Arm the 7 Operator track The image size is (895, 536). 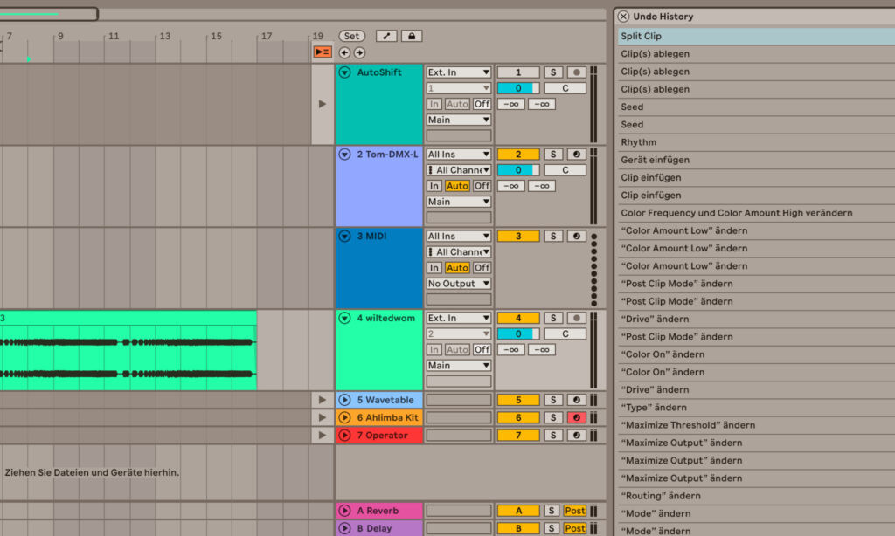(577, 436)
